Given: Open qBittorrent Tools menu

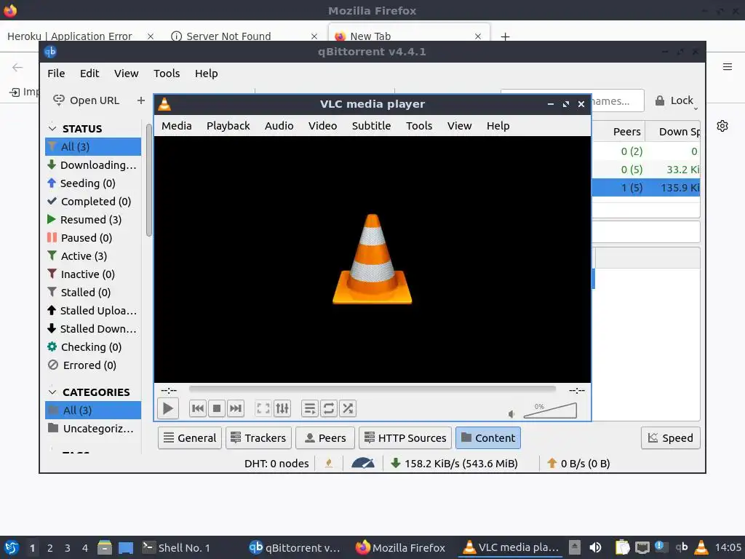Looking at the screenshot, I should click(x=167, y=74).
